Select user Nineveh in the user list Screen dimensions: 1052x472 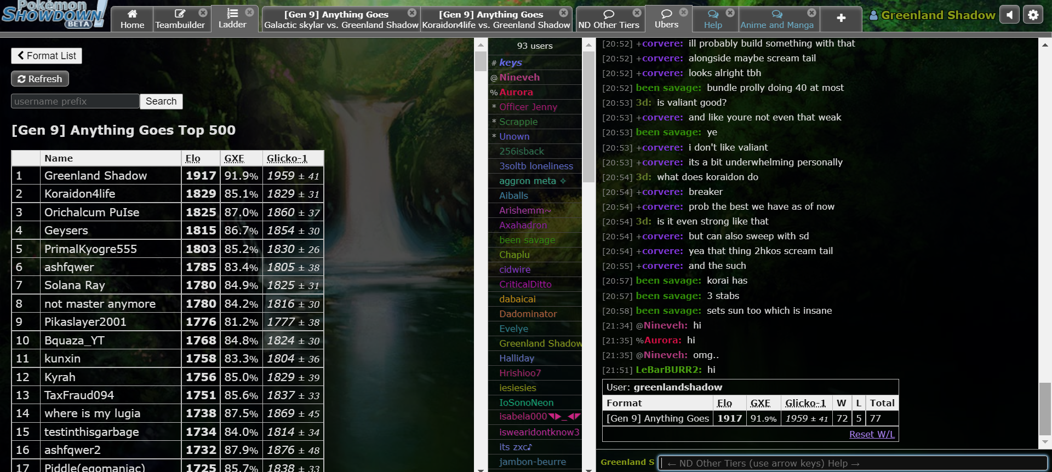(x=519, y=78)
